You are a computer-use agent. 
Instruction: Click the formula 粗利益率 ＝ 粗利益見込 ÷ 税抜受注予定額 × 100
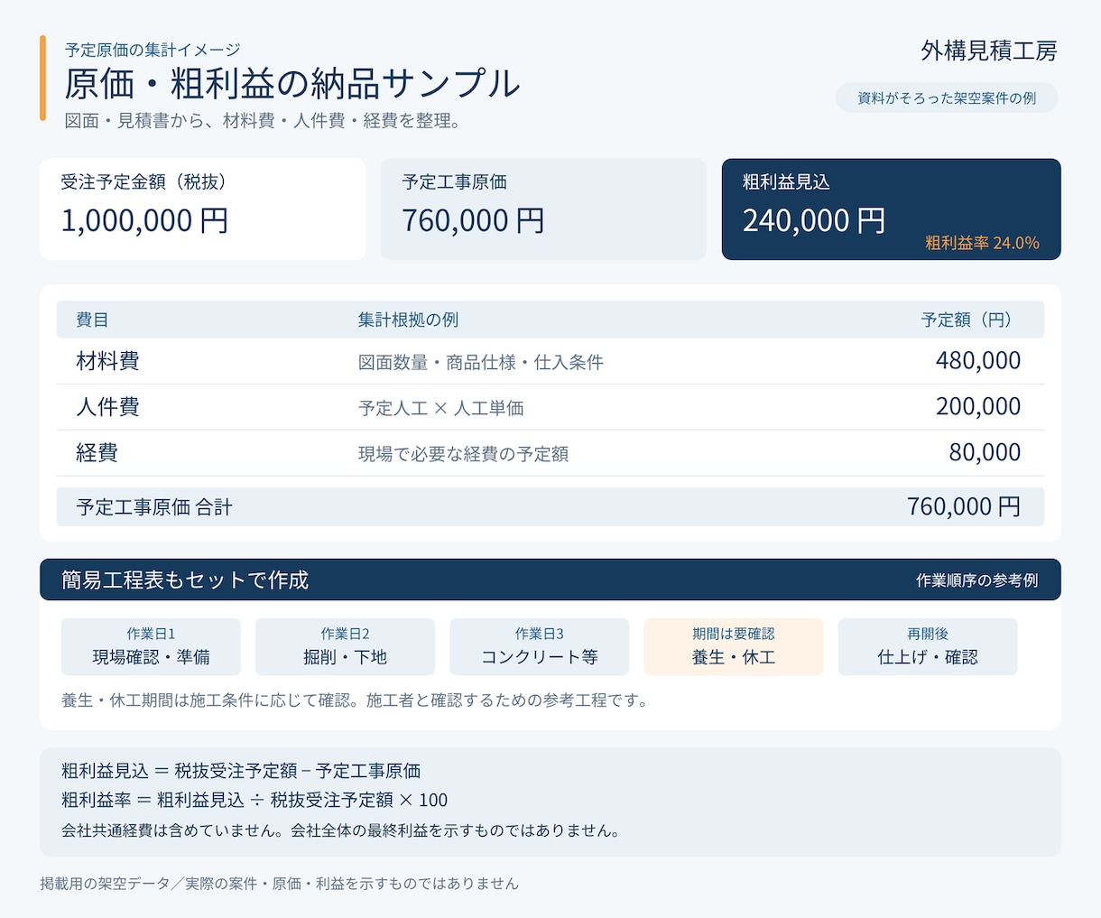point(254,800)
